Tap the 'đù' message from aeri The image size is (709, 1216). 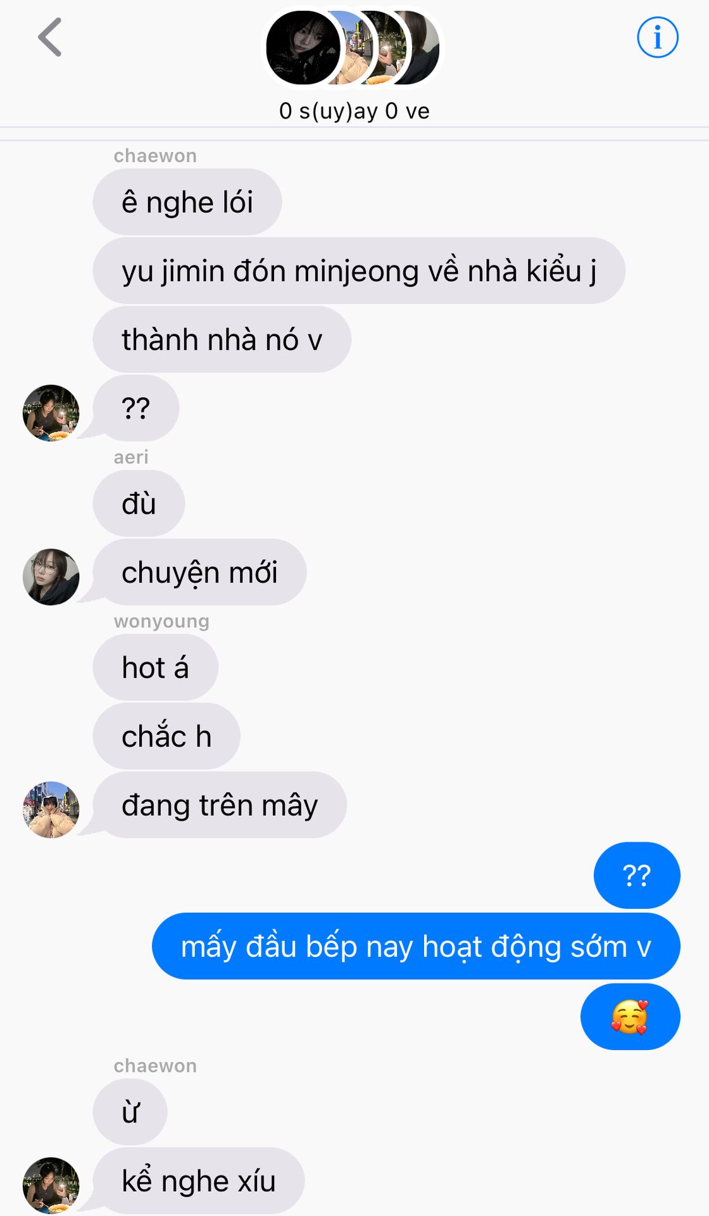pos(139,503)
